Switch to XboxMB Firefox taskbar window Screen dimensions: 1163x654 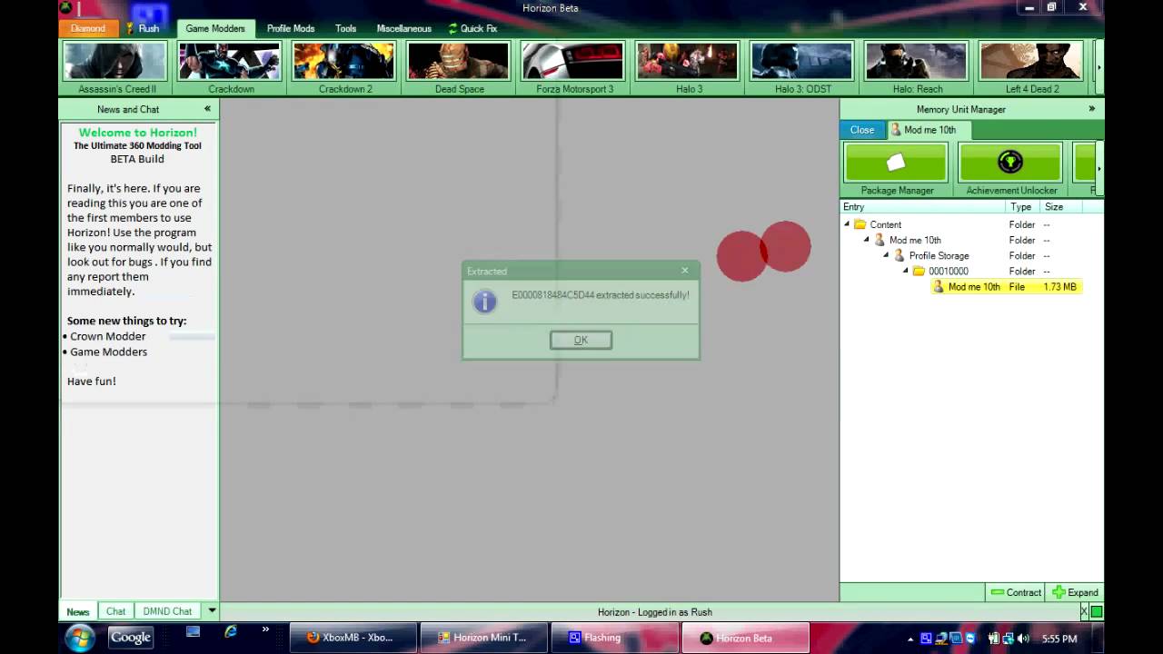pyautogui.click(x=353, y=638)
